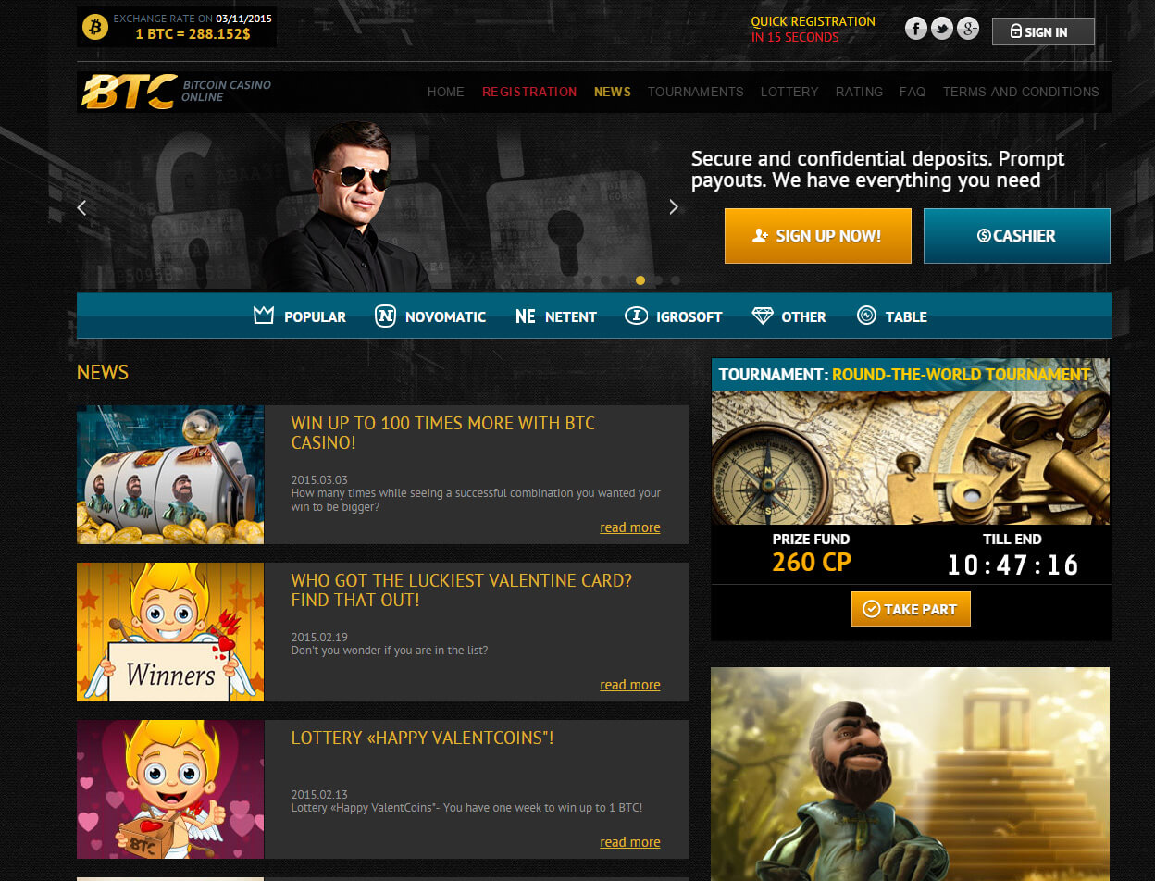This screenshot has height=881, width=1155.
Task: Read more about winning 100 times more
Action: point(630,527)
